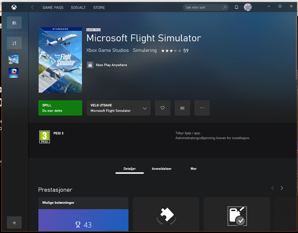Screen dimensions: 298x233
Task: Click the GAME PASS badge
Action: tap(93, 30)
